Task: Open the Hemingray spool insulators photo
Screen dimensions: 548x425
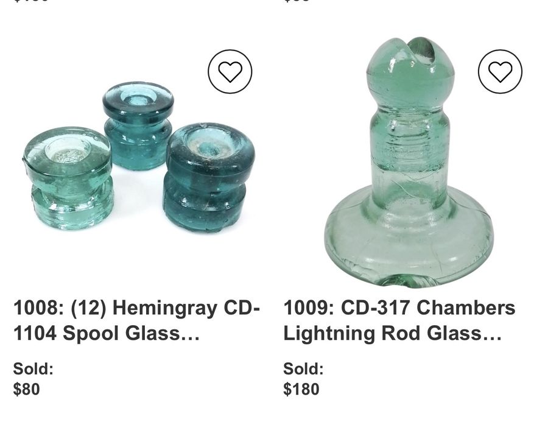Action: click(139, 156)
